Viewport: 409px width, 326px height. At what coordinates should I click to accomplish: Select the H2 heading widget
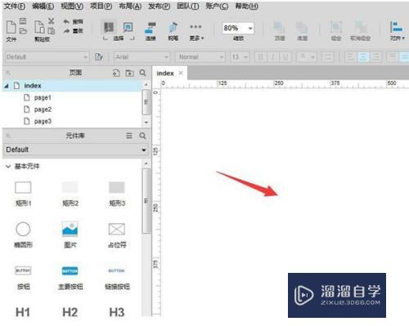pos(70,312)
